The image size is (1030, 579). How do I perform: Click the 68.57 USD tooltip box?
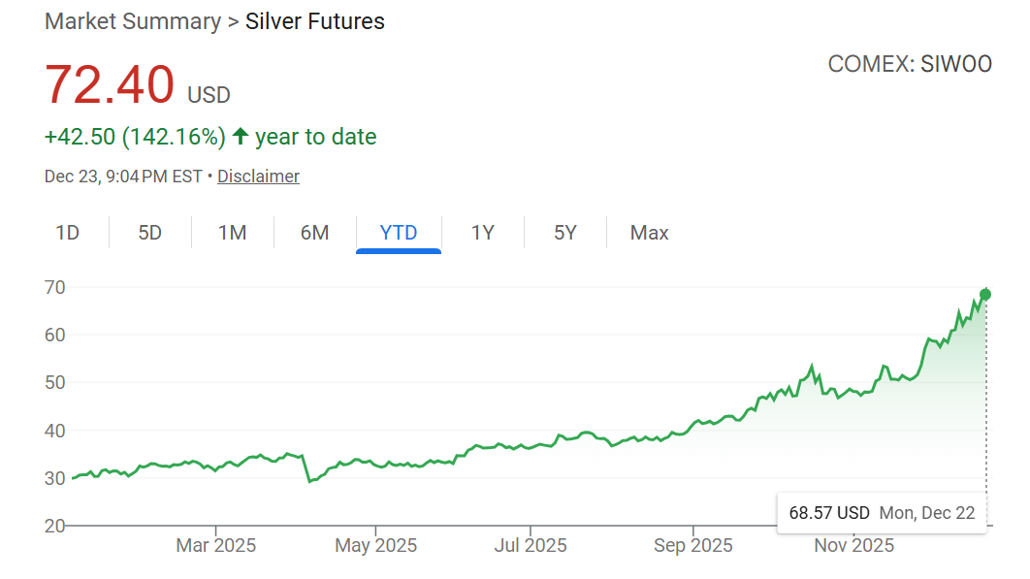tap(881, 512)
